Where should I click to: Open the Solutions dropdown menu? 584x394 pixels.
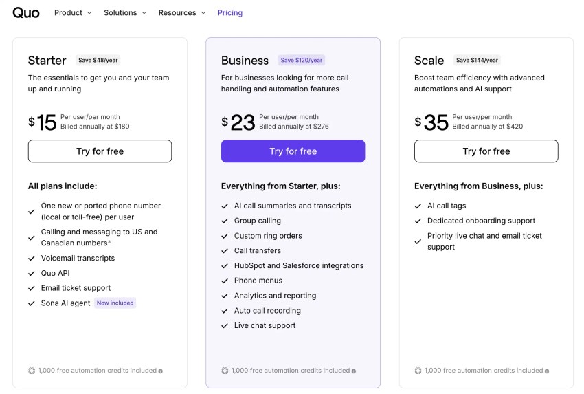[125, 12]
